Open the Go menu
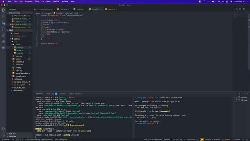This screenshot has height=141, width=250. click(x=43, y=2)
